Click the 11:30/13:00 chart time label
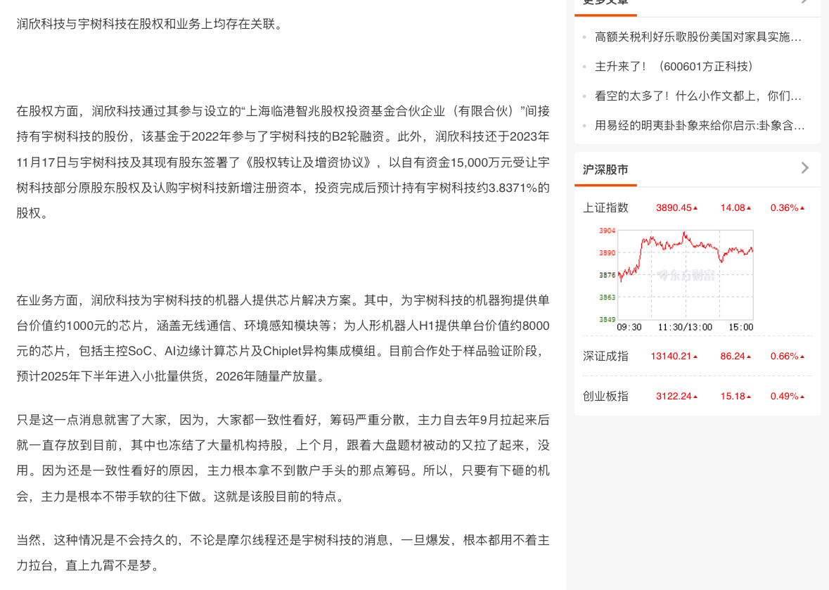The width and height of the screenshot is (829, 590). (685, 327)
